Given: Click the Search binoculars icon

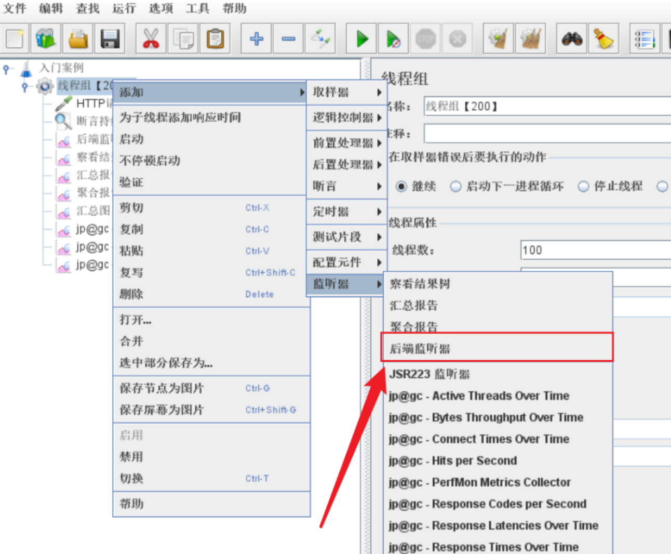Looking at the screenshot, I should [572, 38].
